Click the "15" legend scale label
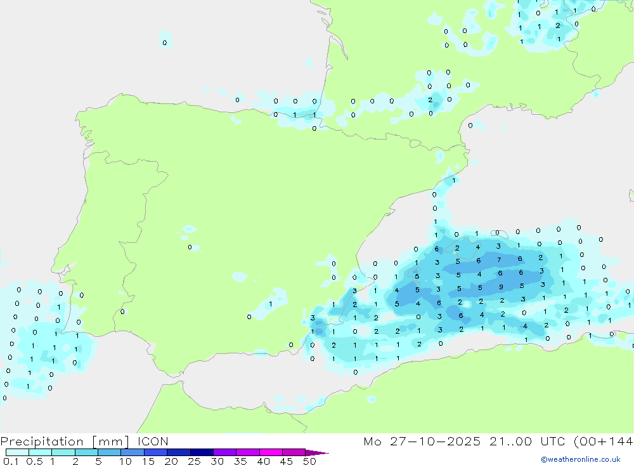Screen dimensions: 634x465 148,461
